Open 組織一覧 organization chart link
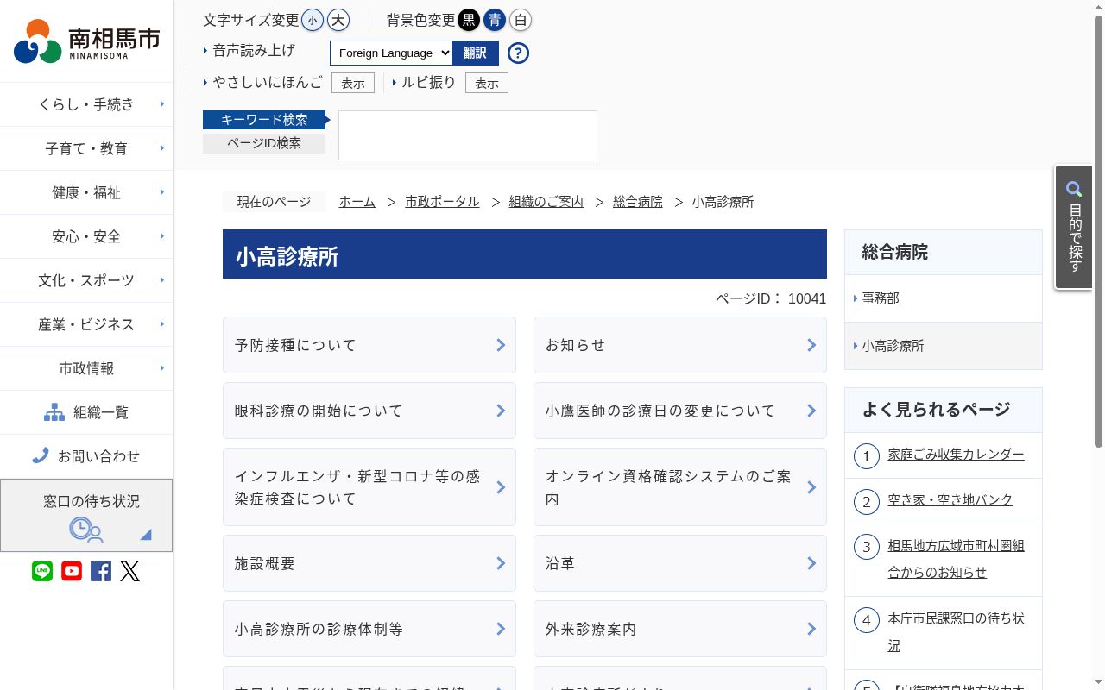This screenshot has width=1105, height=690. (x=86, y=412)
